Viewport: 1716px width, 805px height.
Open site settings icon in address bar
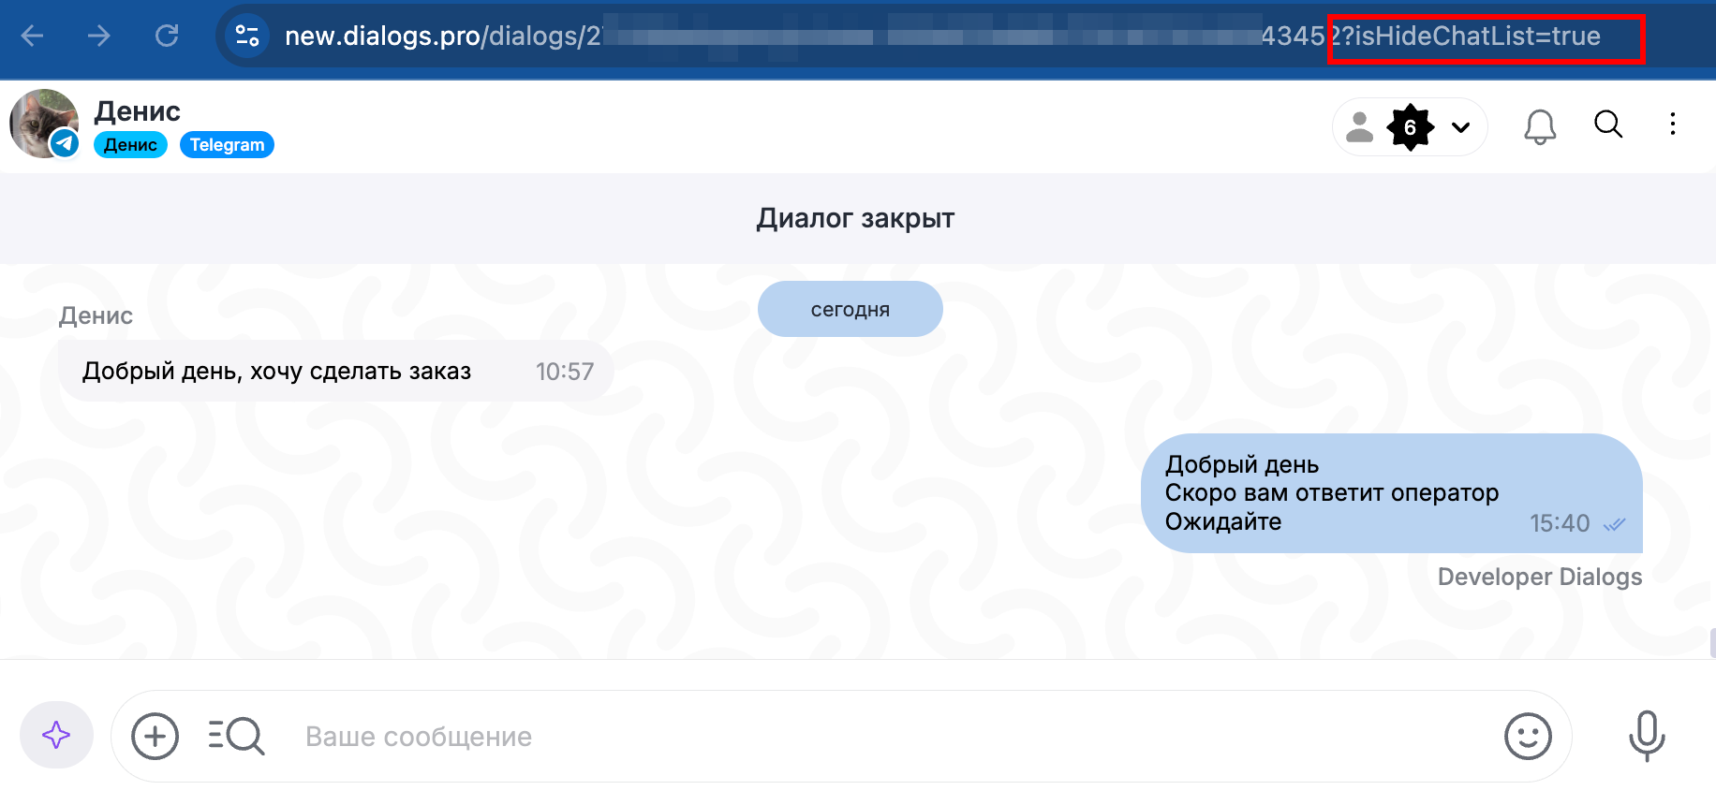(247, 37)
